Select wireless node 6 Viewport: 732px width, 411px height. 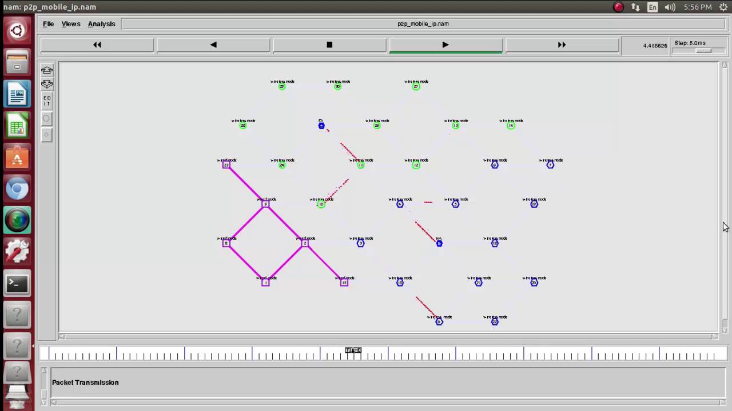(x=495, y=165)
